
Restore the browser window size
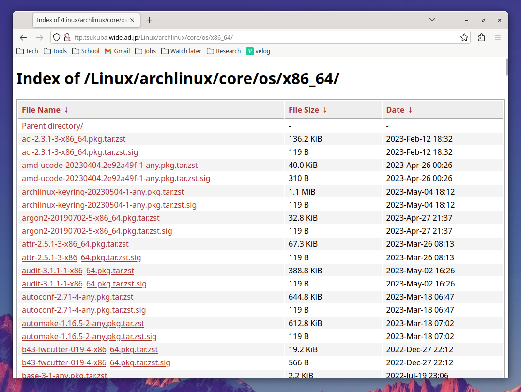coord(483,20)
